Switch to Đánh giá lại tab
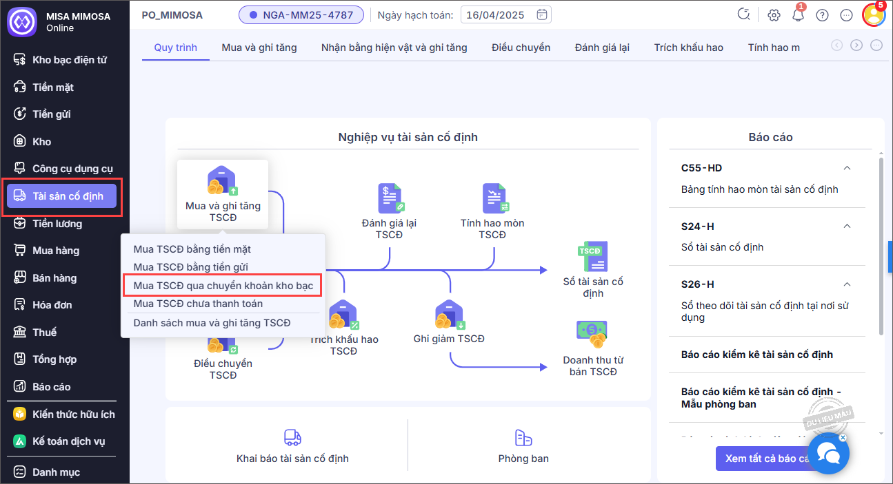Viewport: 893px width, 484px height. click(603, 48)
